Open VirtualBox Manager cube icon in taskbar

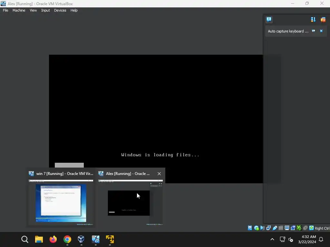point(81,239)
